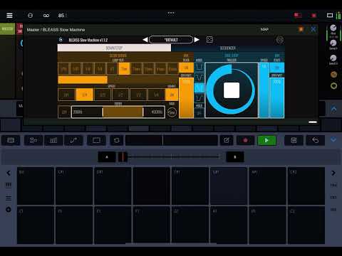The width and height of the screenshot is (342, 256).
Task: Click the orange dry/wet vertical slider
Action: 186,98
